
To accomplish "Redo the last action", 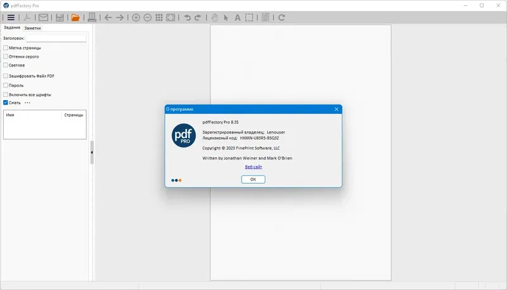I will 198,18.
